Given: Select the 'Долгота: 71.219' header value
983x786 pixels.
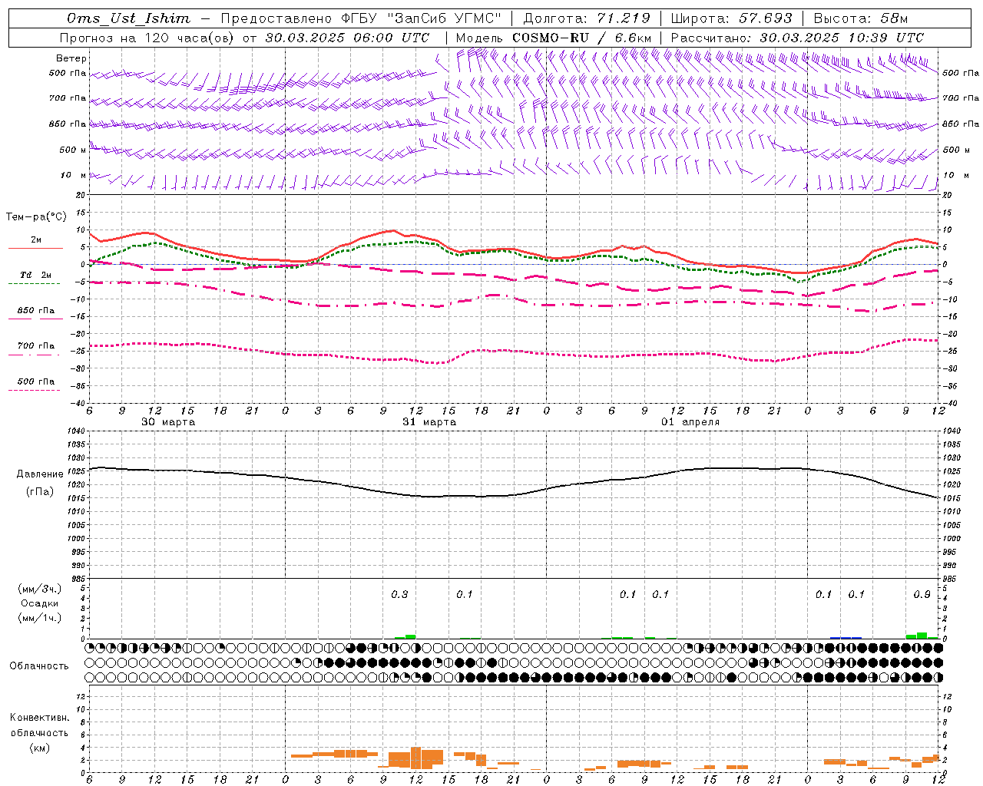Looking at the screenshot, I should (x=587, y=18).
